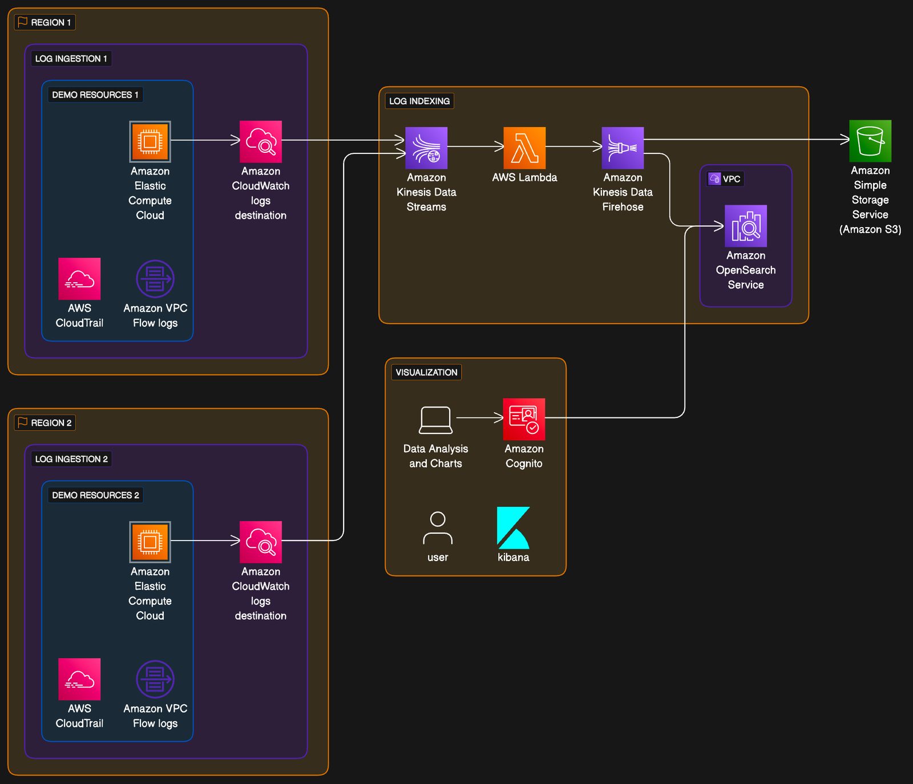913x784 pixels.
Task: Select the LOG INDEXING group label
Action: coord(419,101)
